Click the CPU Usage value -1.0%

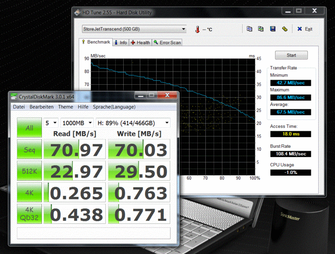291,172
